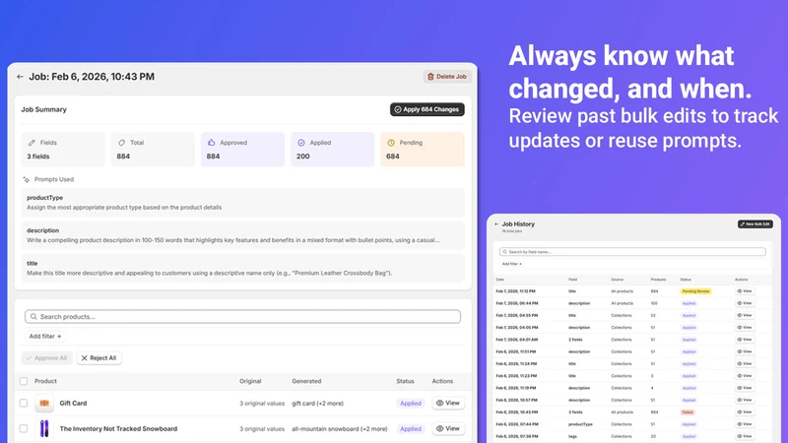Screen dimensions: 788x443
Task: Click eye icon in Feb 7, 04:01 AM row
Action: (x=740, y=340)
